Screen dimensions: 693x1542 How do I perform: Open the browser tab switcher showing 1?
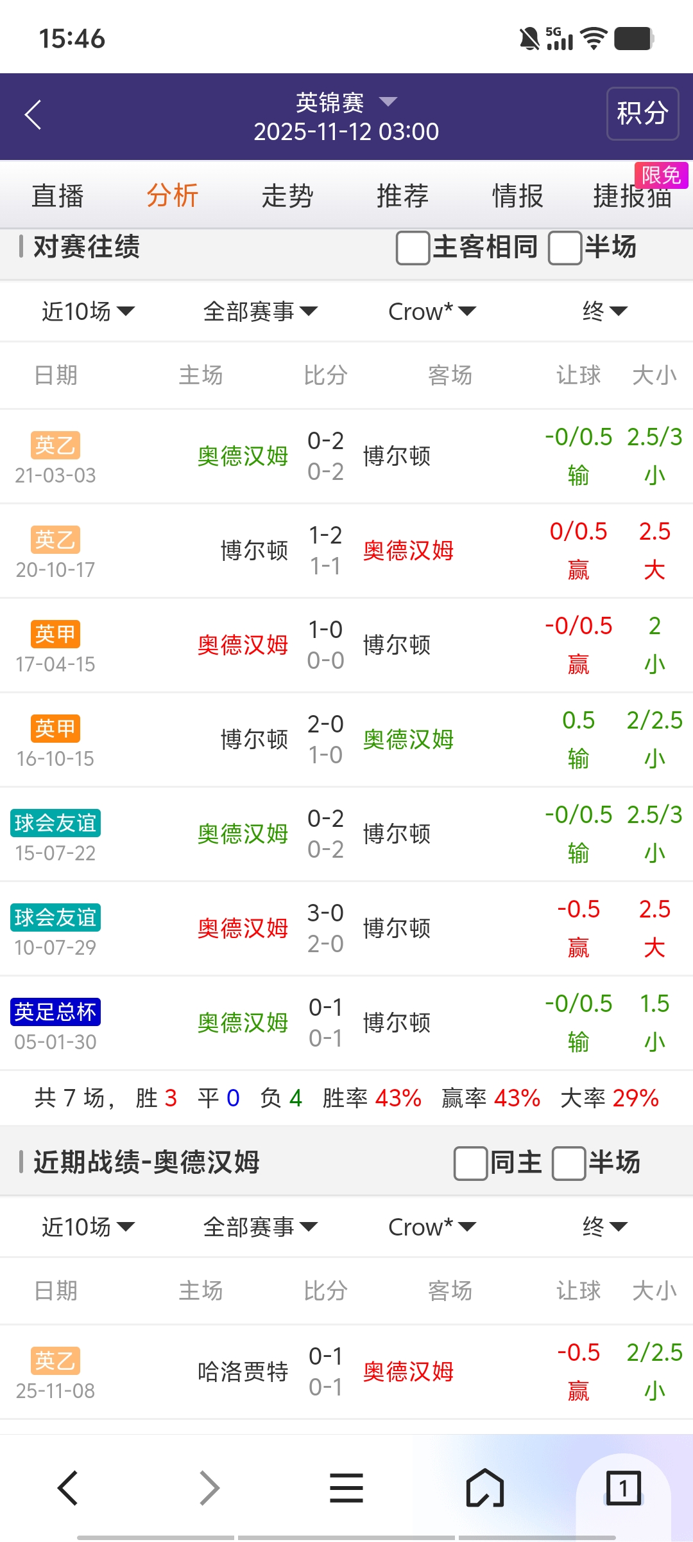(x=623, y=1488)
